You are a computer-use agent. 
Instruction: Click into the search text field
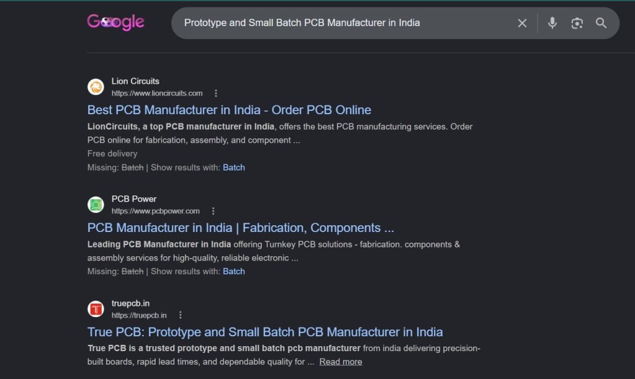pos(344,23)
